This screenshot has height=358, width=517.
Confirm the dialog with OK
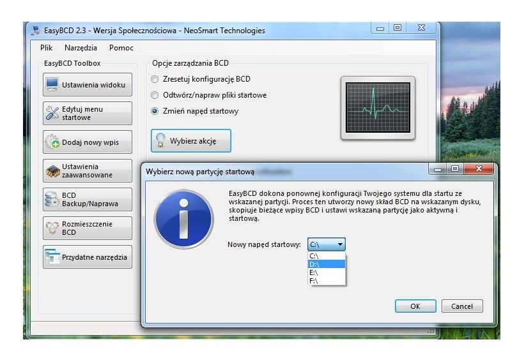(x=415, y=306)
